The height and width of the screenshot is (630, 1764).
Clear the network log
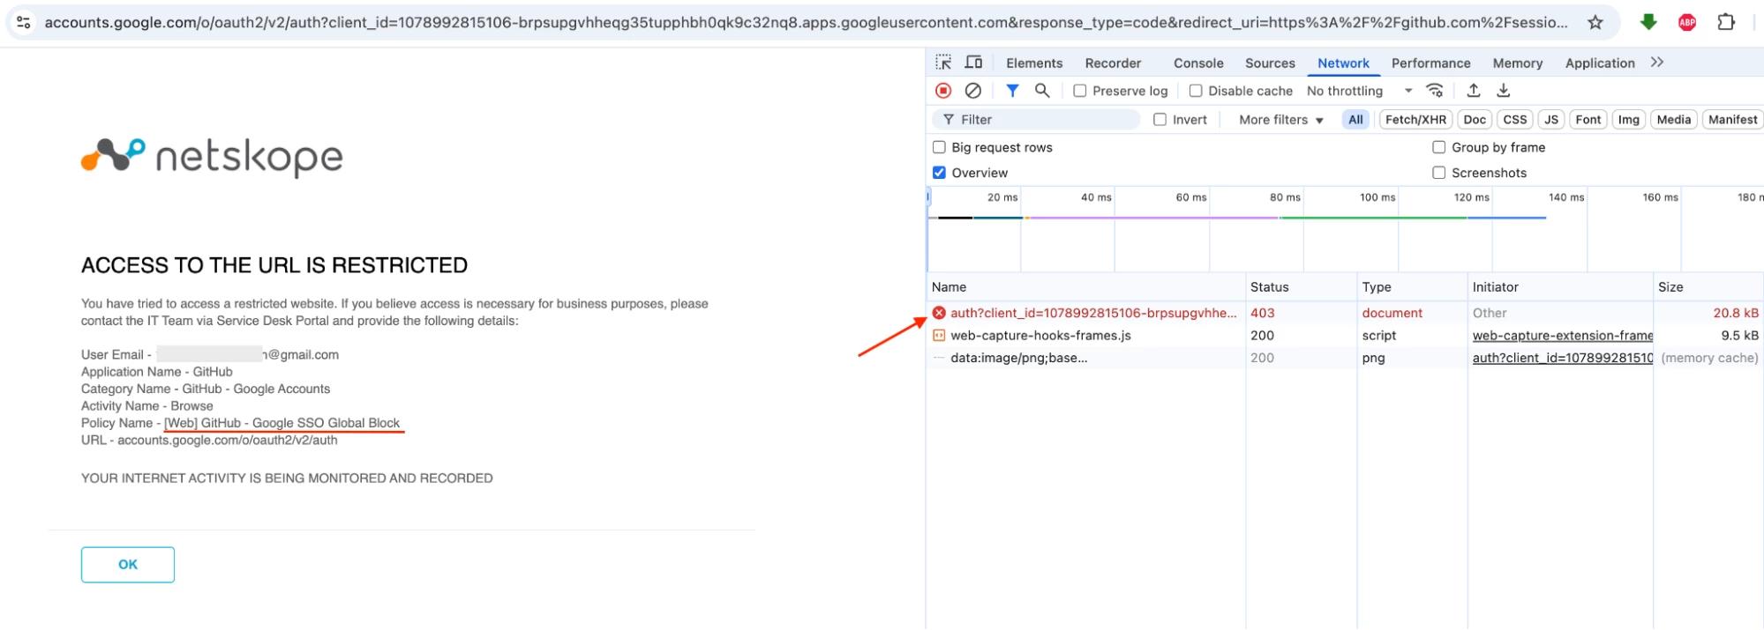pyautogui.click(x=973, y=91)
